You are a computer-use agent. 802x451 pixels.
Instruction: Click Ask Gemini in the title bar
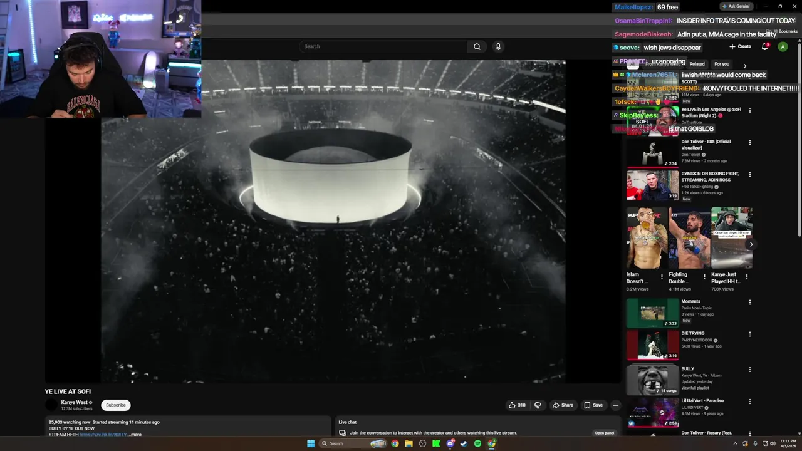coord(736,6)
